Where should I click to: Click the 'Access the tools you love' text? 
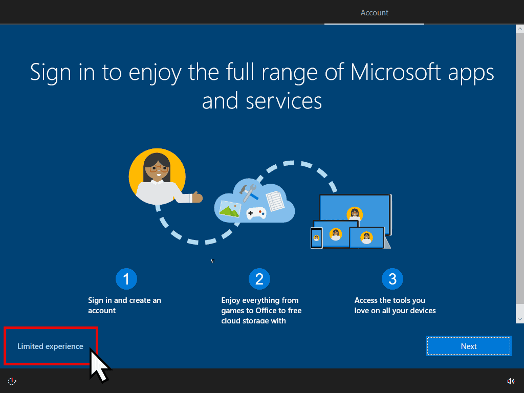pos(395,305)
